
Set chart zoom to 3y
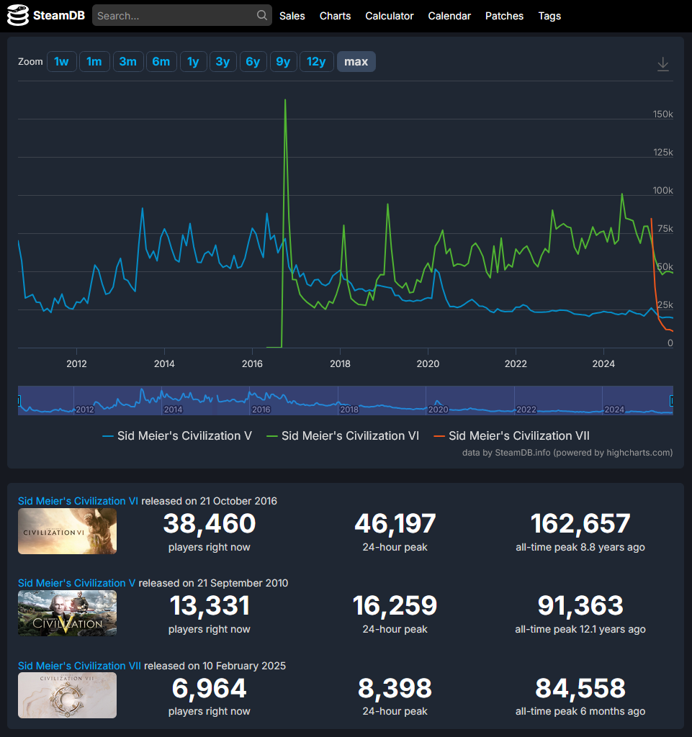[223, 62]
